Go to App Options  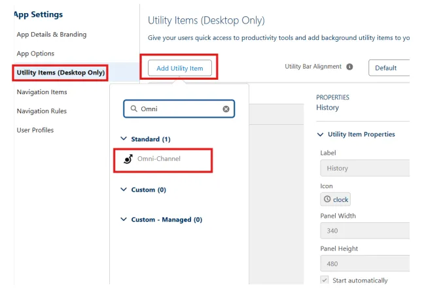pyautogui.click(x=35, y=54)
